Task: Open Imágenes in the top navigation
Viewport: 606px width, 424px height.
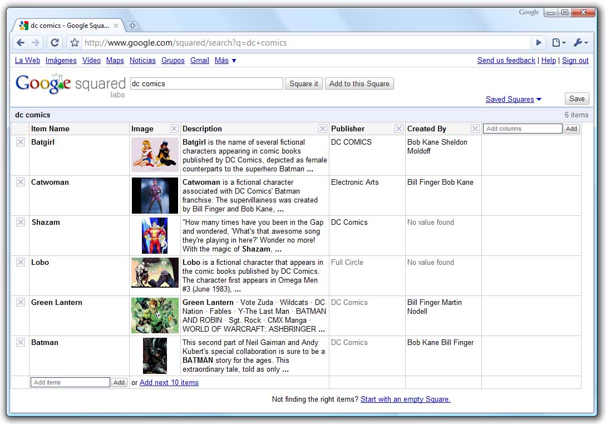Action: pos(61,60)
